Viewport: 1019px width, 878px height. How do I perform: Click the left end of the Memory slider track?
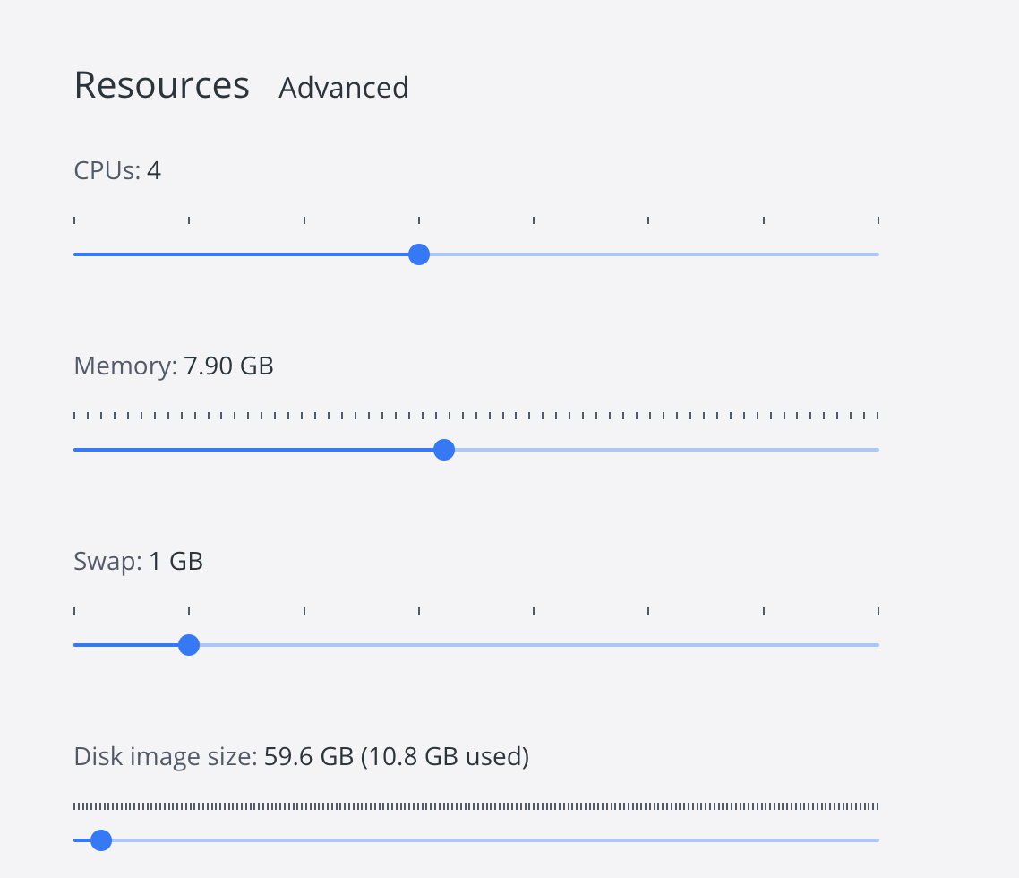(75, 450)
